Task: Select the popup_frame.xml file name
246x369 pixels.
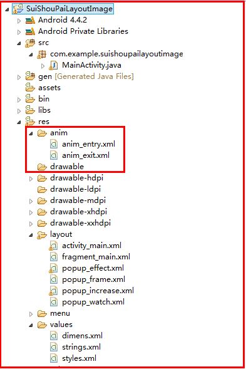Action: tap(93, 279)
